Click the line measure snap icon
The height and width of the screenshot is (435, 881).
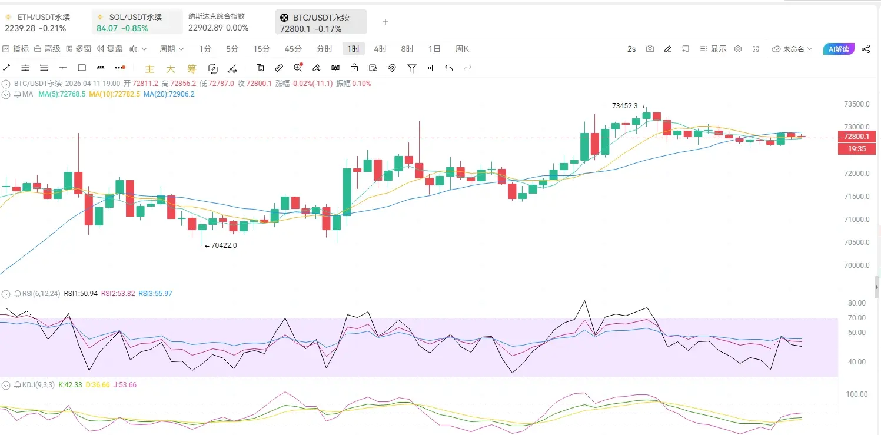click(232, 68)
